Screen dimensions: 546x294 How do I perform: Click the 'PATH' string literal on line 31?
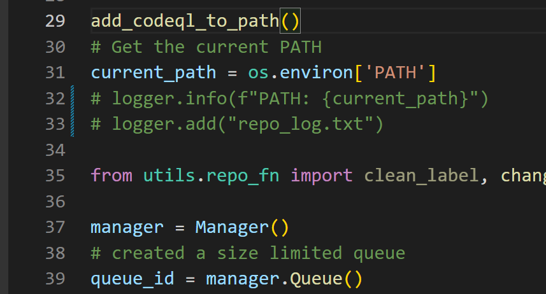click(399, 73)
